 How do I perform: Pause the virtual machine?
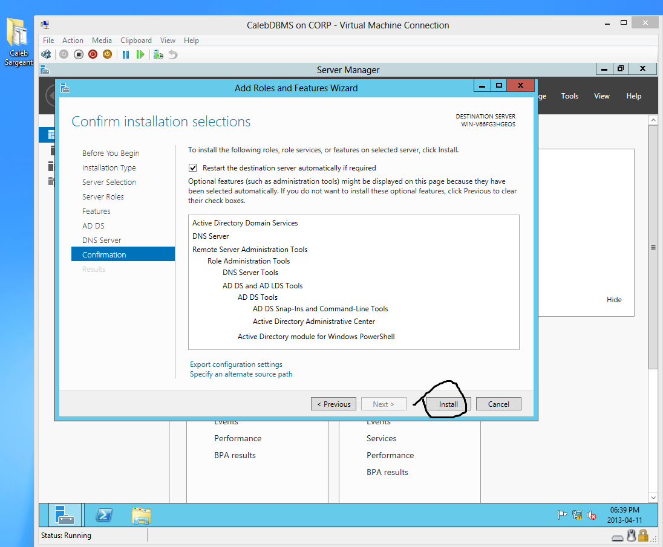click(x=126, y=54)
